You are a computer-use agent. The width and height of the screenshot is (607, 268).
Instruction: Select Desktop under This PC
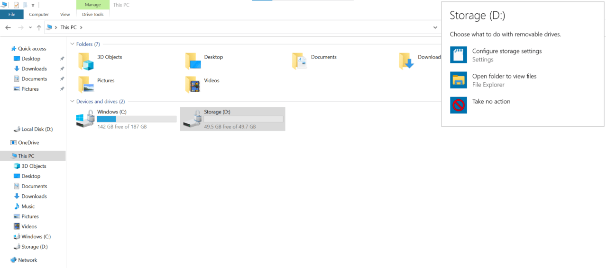click(31, 176)
